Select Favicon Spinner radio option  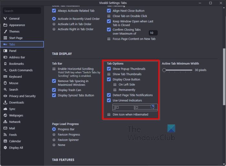coord(54,140)
